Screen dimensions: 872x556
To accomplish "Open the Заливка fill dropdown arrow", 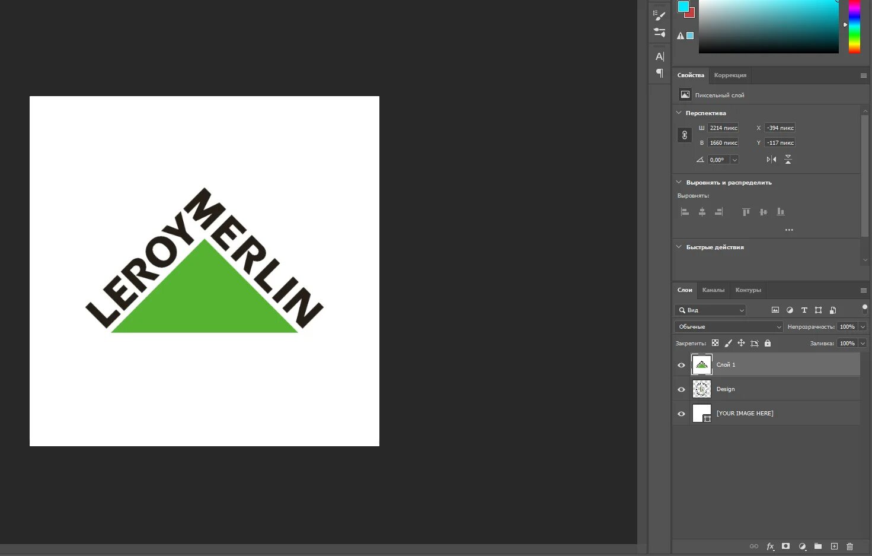I will click(863, 343).
